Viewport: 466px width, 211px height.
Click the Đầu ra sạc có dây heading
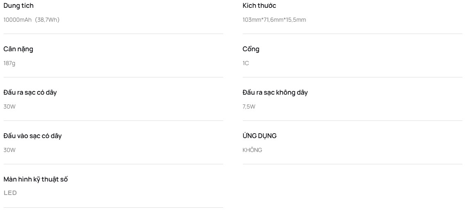click(30, 93)
